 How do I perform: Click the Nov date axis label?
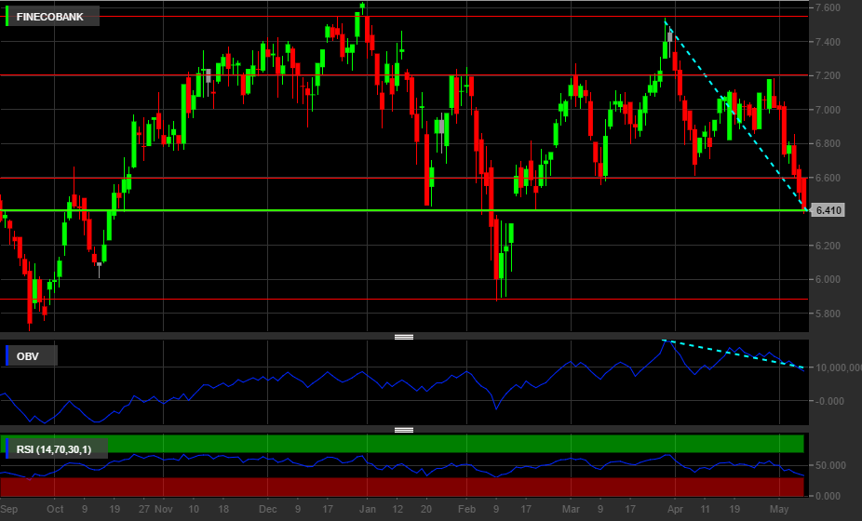pos(163,509)
